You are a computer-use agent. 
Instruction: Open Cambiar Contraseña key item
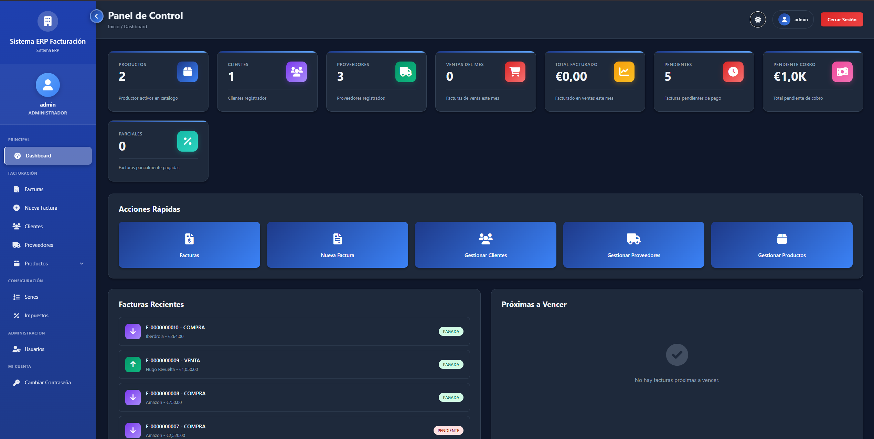click(47, 383)
